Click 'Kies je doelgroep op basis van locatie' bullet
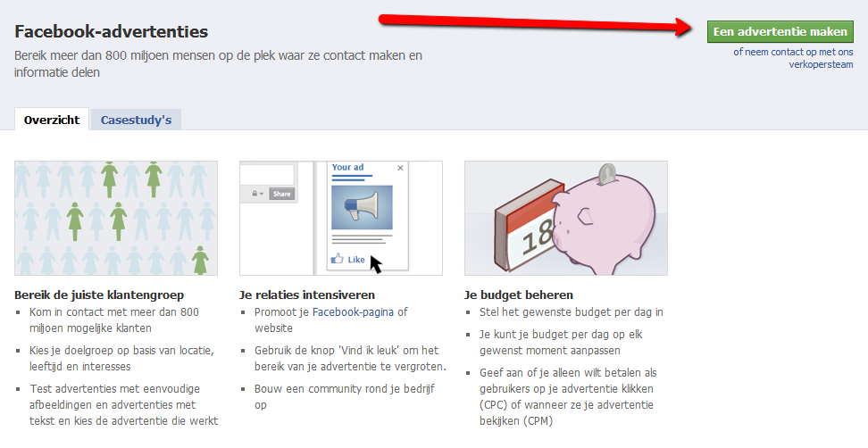 (x=121, y=359)
